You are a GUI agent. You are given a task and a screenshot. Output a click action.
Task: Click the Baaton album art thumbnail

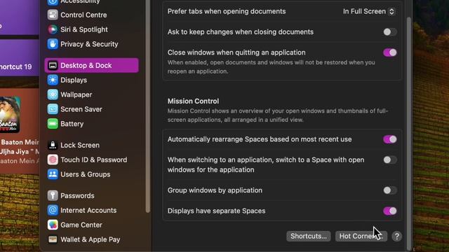[10, 115]
